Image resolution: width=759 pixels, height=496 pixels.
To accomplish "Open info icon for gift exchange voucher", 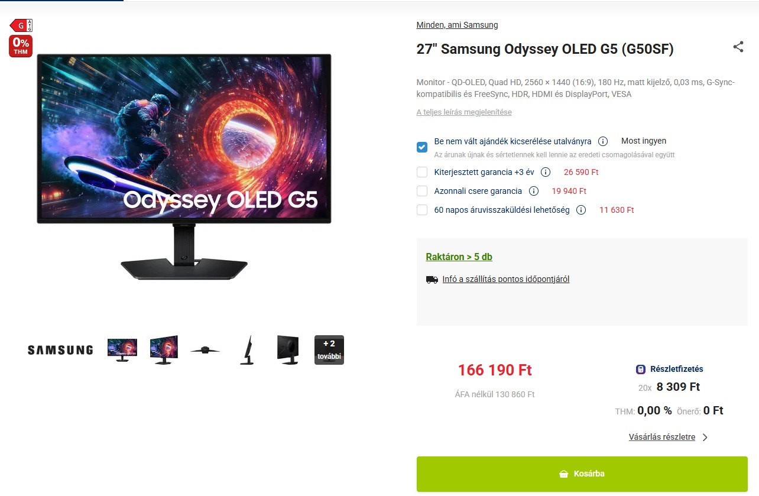I will 603,141.
